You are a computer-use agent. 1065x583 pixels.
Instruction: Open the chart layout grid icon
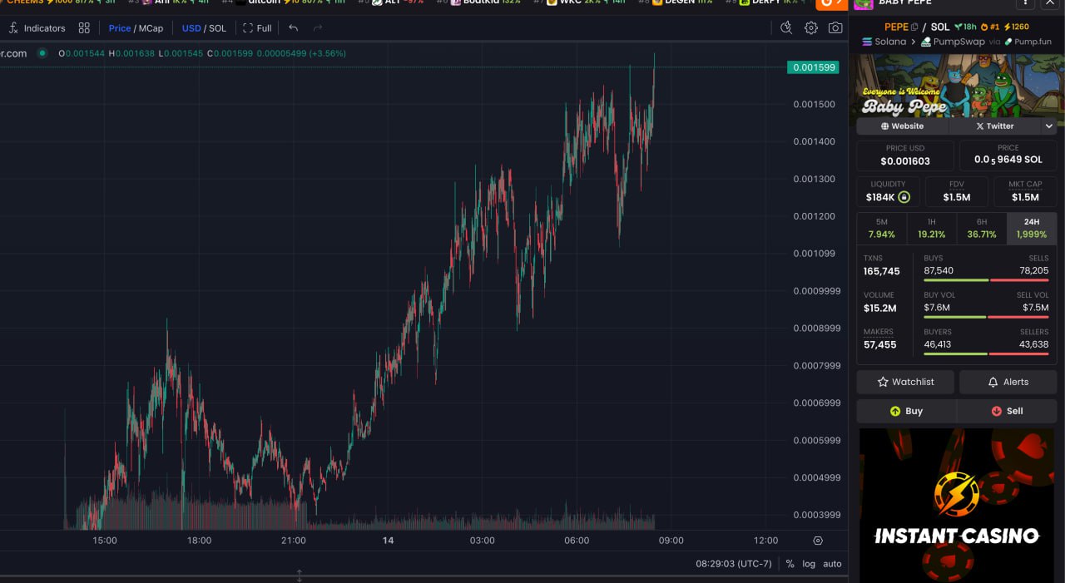(x=84, y=28)
